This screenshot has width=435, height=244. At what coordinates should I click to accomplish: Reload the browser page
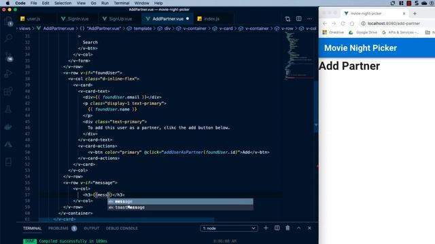[x=343, y=24]
